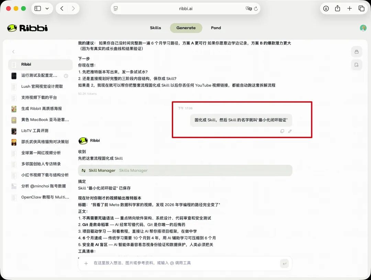Image resolution: width=371 pixels, height=280 pixels.
Task: Edit the message using the pencil icon
Action: [290, 131]
